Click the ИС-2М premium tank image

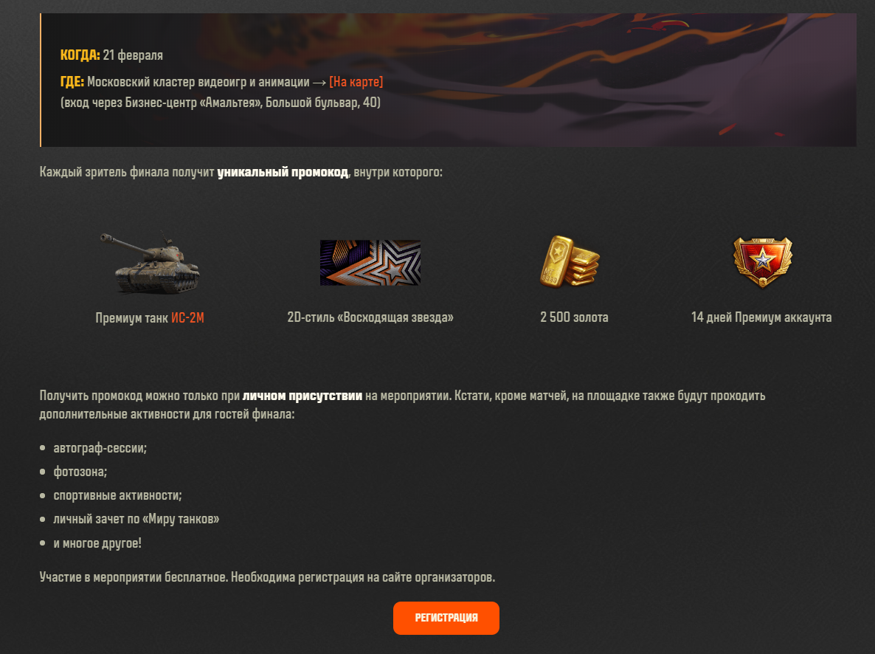(x=150, y=263)
